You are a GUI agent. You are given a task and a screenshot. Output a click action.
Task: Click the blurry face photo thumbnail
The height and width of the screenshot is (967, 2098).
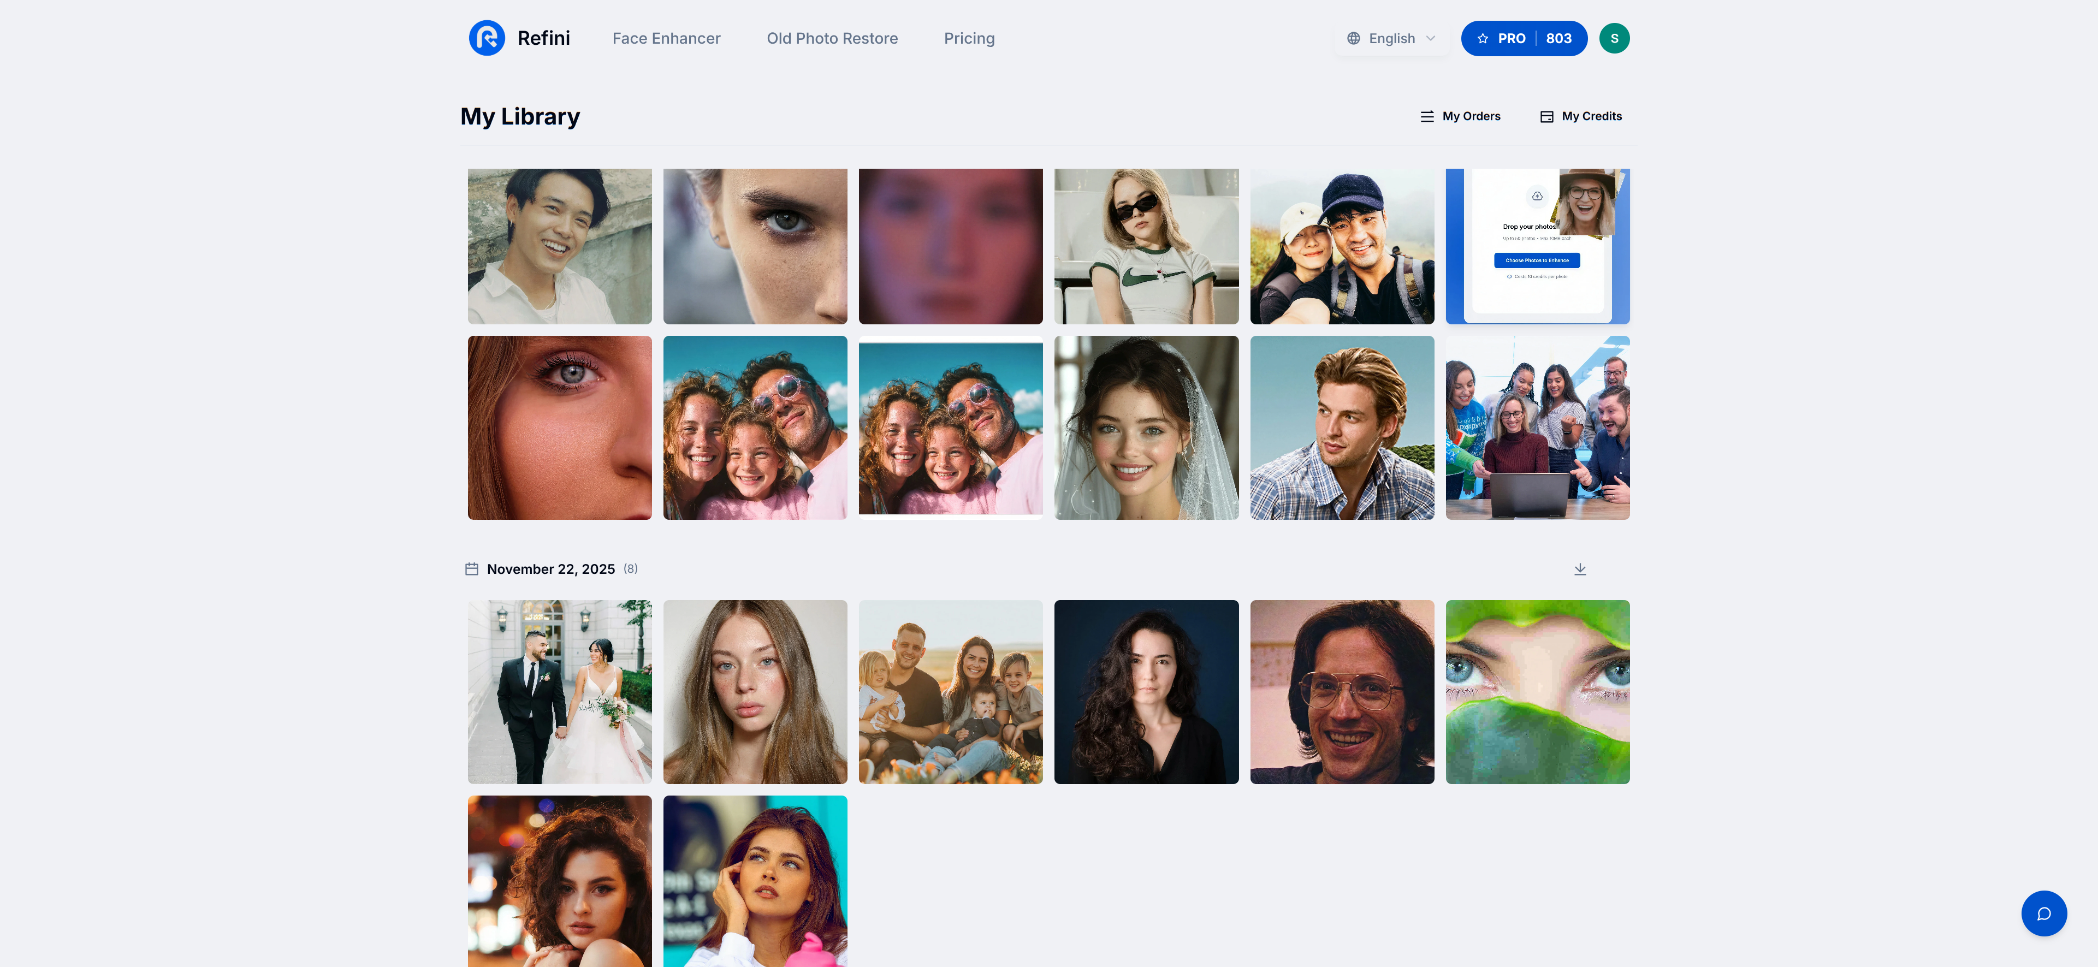click(x=951, y=246)
